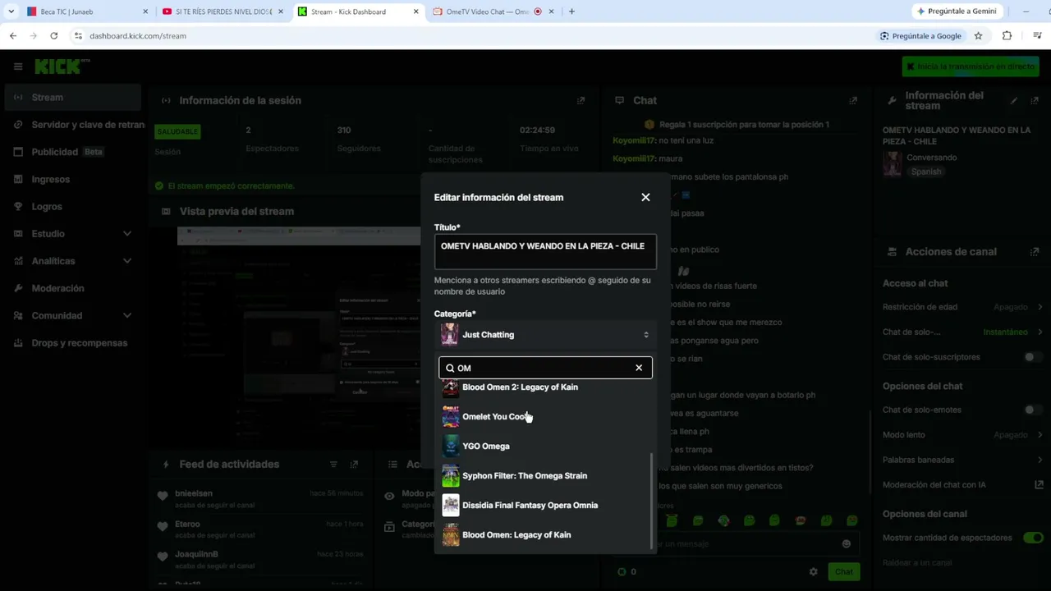Click Pregúntale a Google in address bar
Screen dimensions: 1051x591
click(x=920, y=36)
